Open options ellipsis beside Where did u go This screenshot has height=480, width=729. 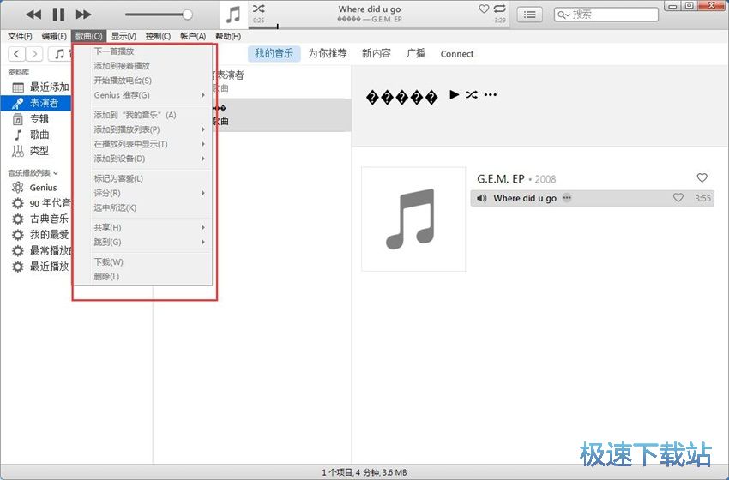coord(567,198)
